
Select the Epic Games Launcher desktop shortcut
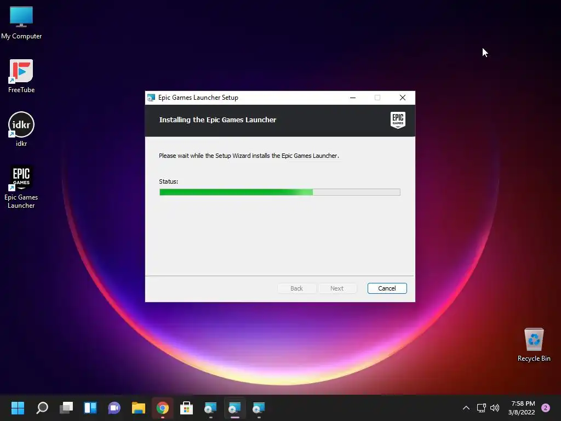coord(21,186)
